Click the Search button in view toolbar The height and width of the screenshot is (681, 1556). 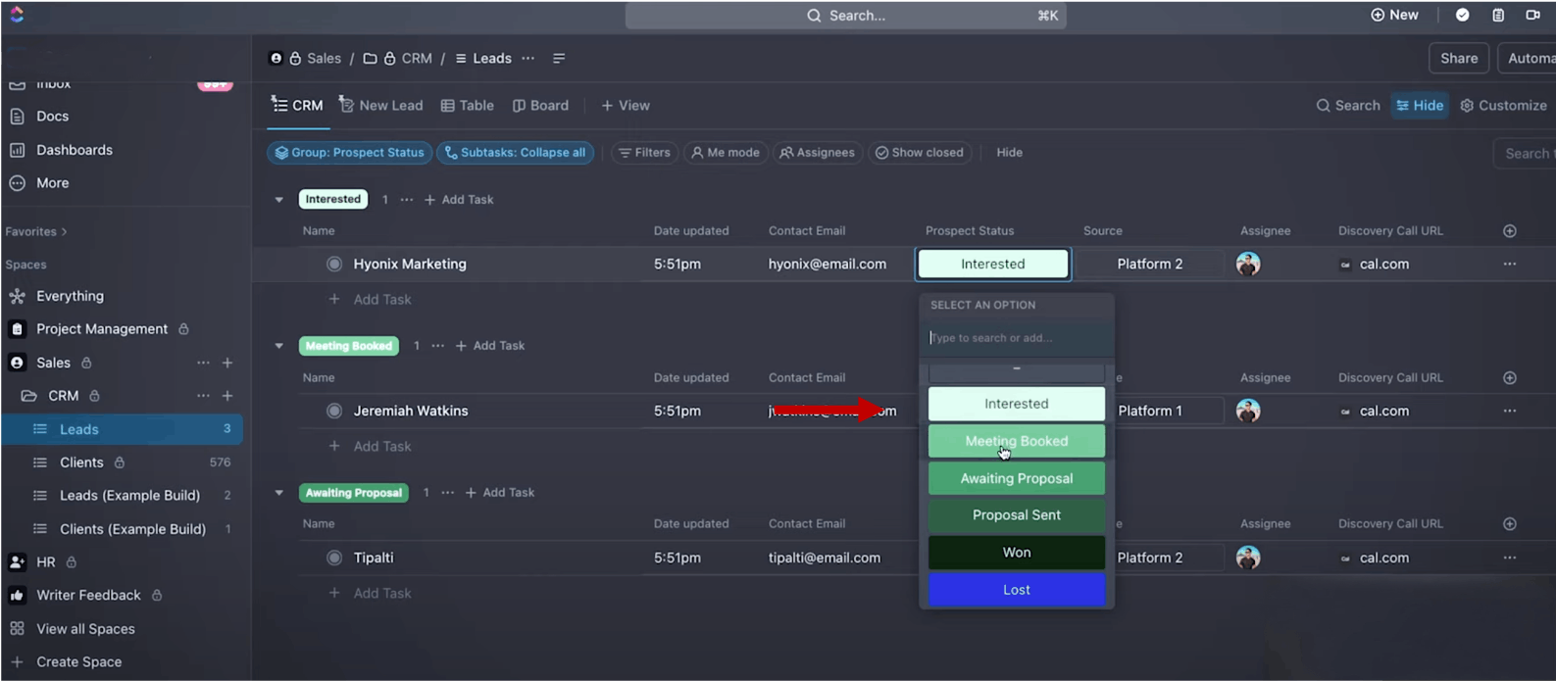(1348, 106)
